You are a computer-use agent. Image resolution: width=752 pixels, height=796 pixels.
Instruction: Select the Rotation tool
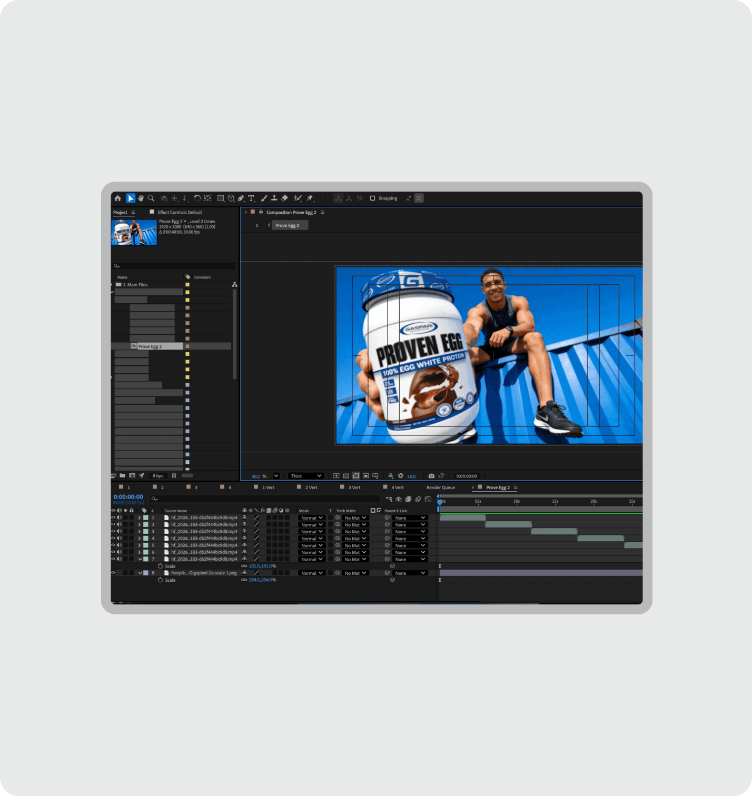(197, 198)
